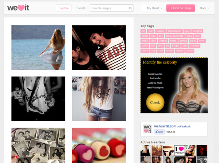Select the 'white' tag
219x163 pixels.
145,46
